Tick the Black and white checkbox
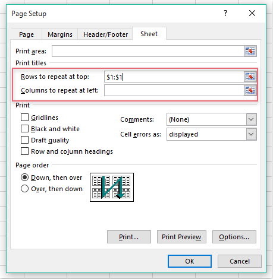Screen dimensions: 273x279 point(24,129)
